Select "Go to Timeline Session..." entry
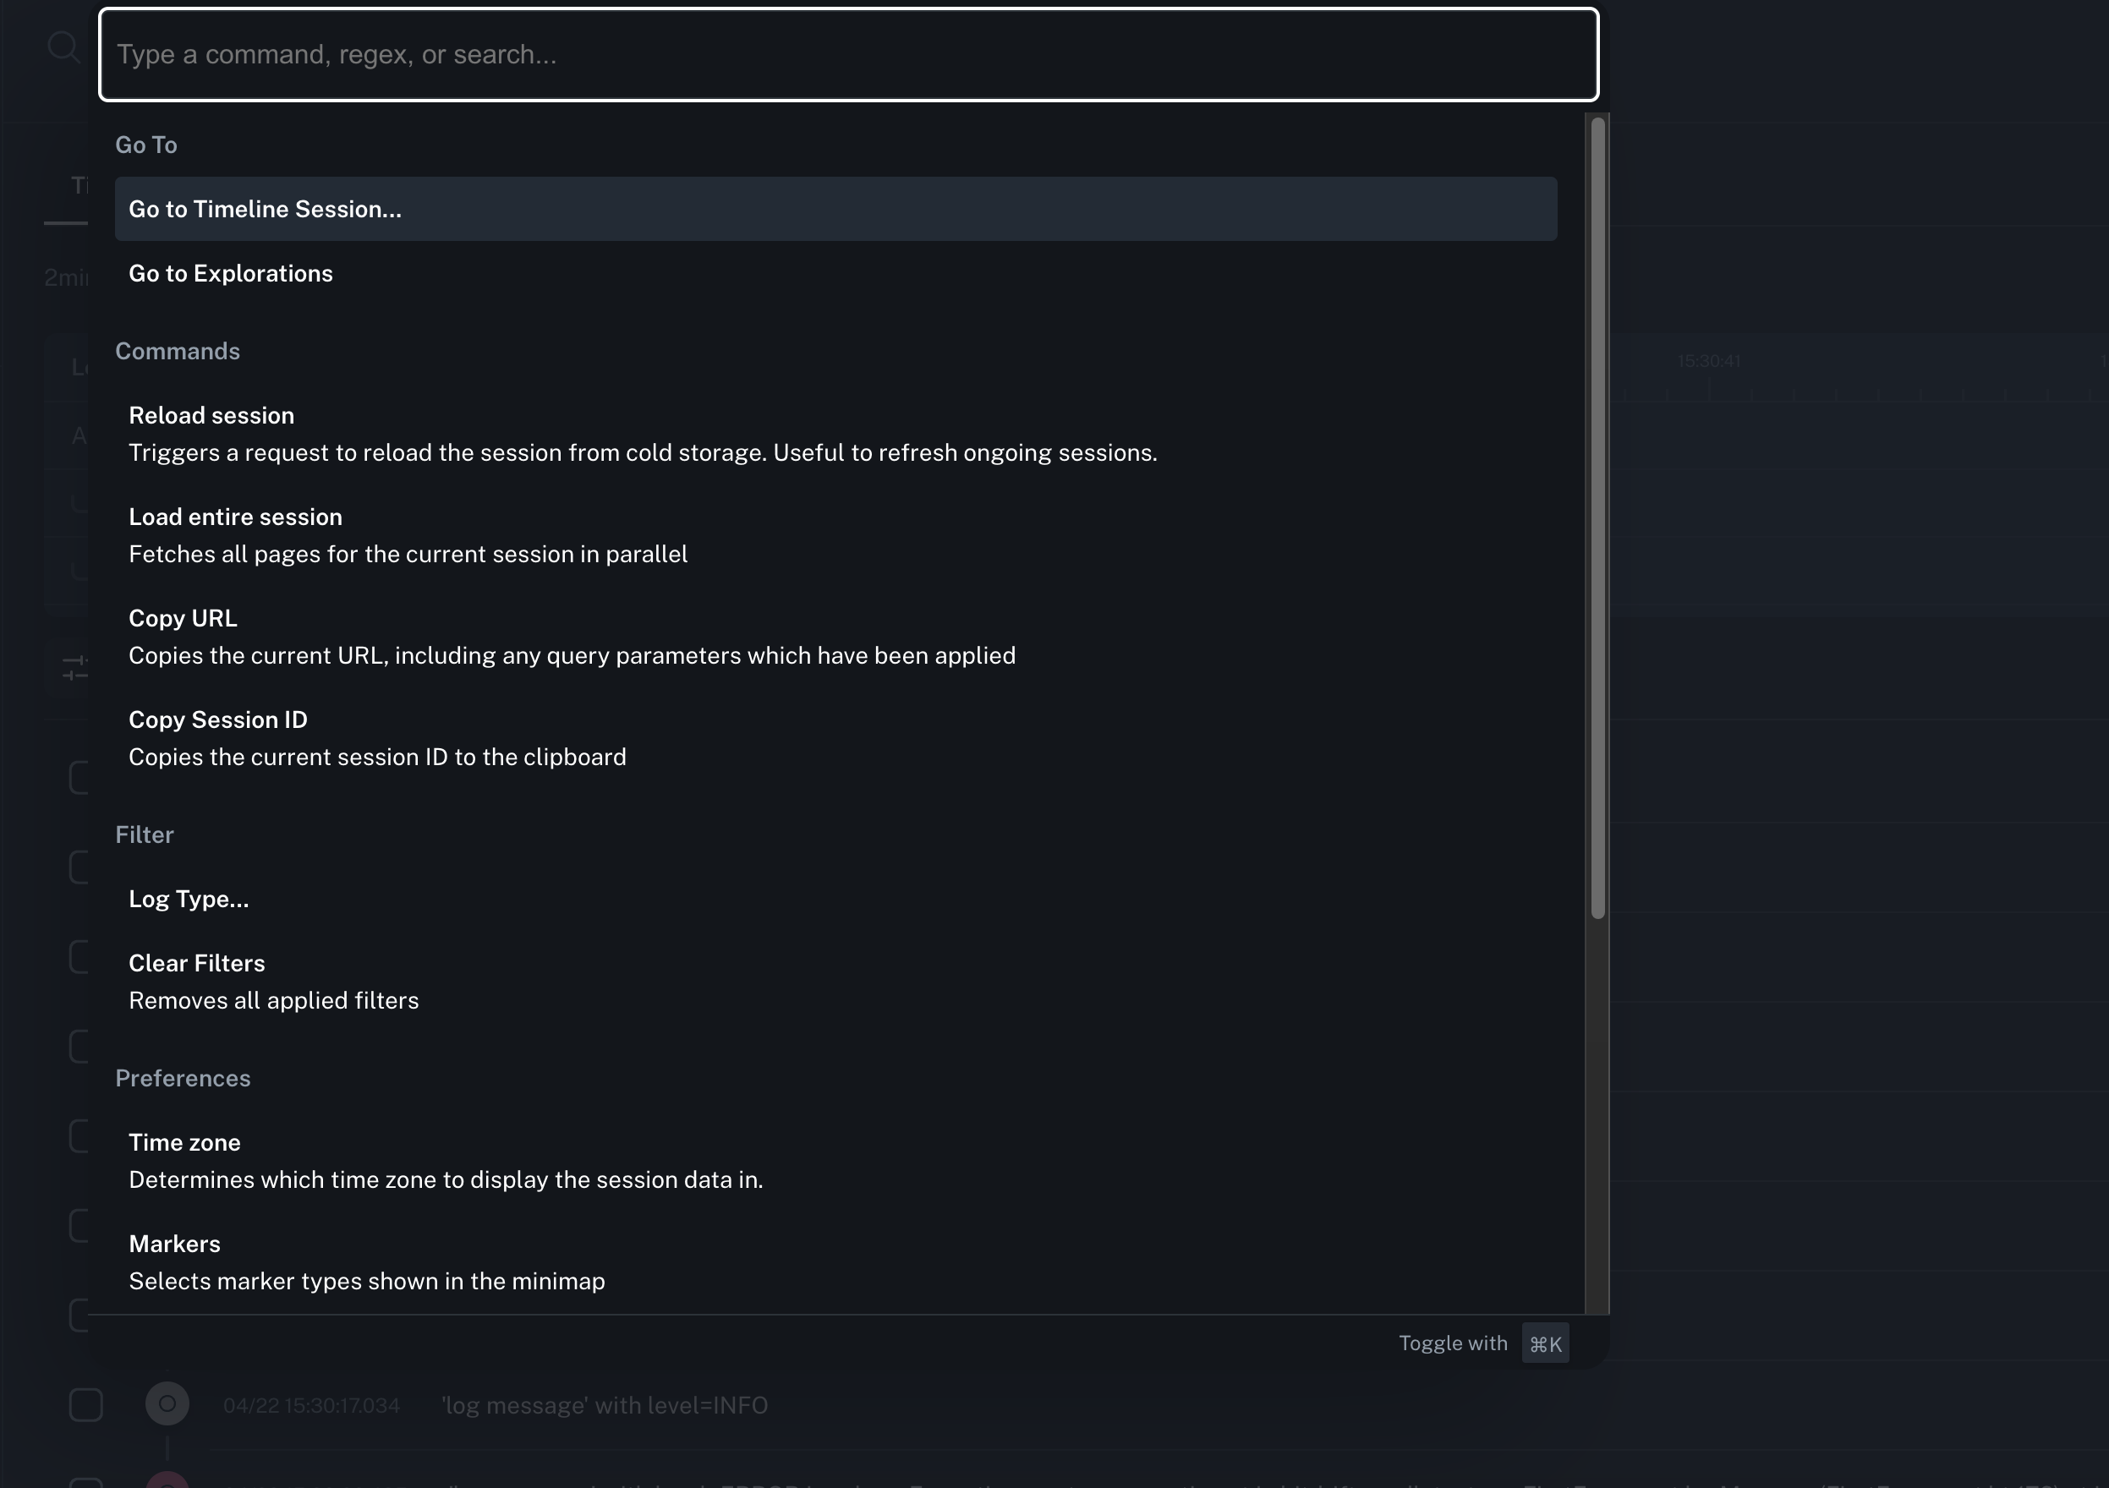Viewport: 2109px width, 1488px height. [834, 210]
